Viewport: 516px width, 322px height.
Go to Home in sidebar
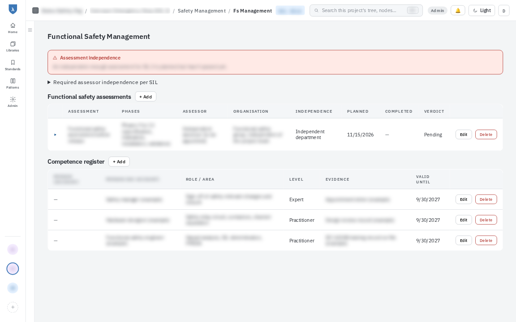(x=13, y=28)
